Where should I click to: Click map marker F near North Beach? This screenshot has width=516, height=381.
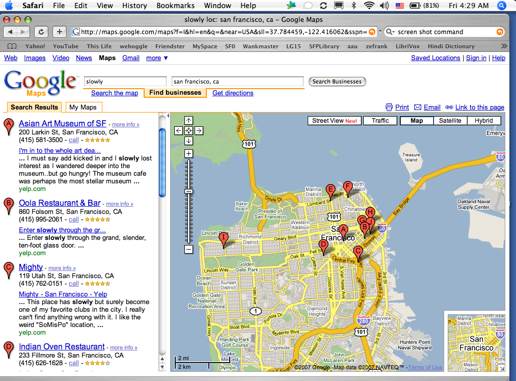(x=347, y=187)
